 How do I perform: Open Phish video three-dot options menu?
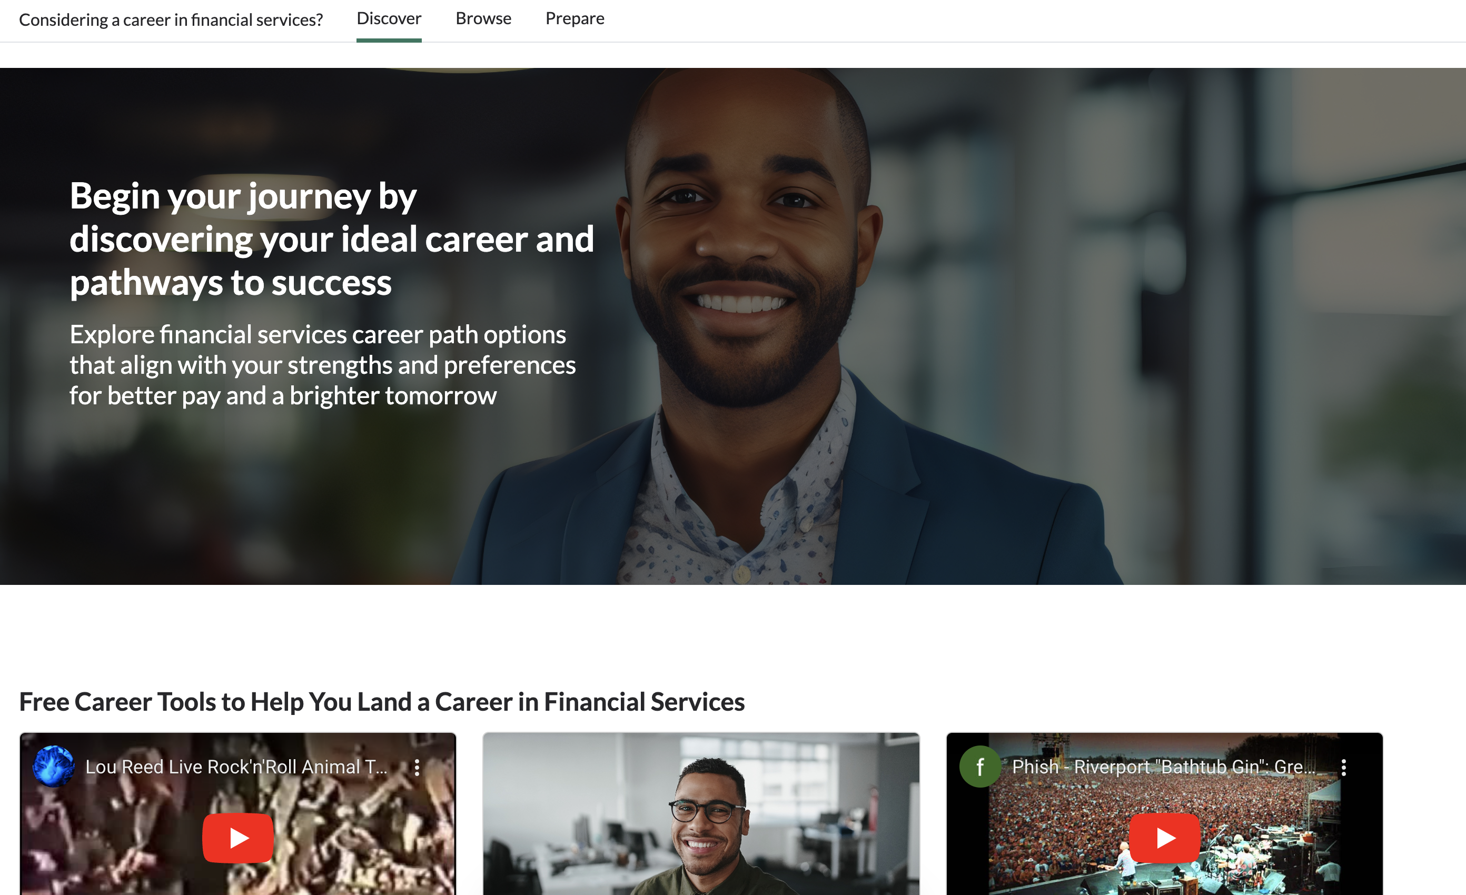tap(1343, 767)
